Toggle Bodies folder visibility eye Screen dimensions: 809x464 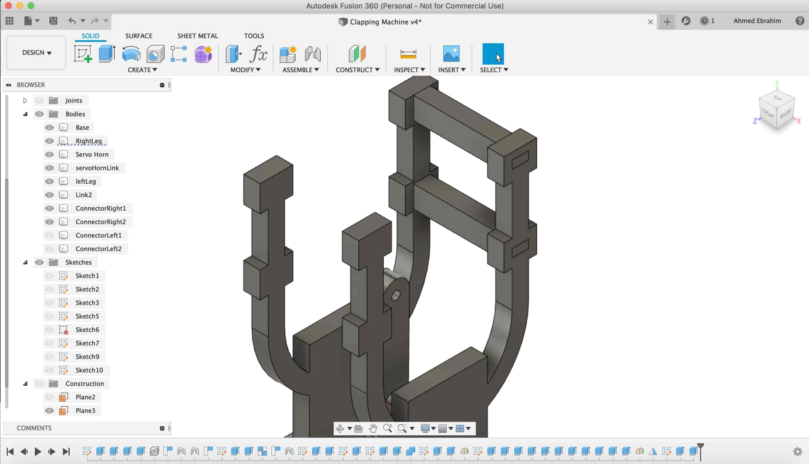coord(39,114)
